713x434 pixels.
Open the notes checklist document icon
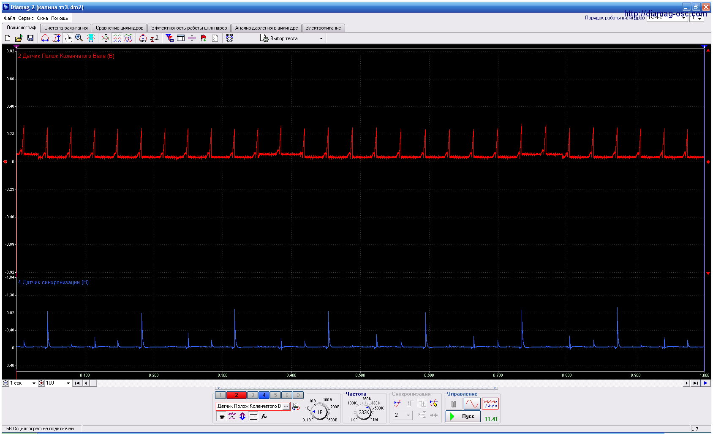[x=215, y=38]
